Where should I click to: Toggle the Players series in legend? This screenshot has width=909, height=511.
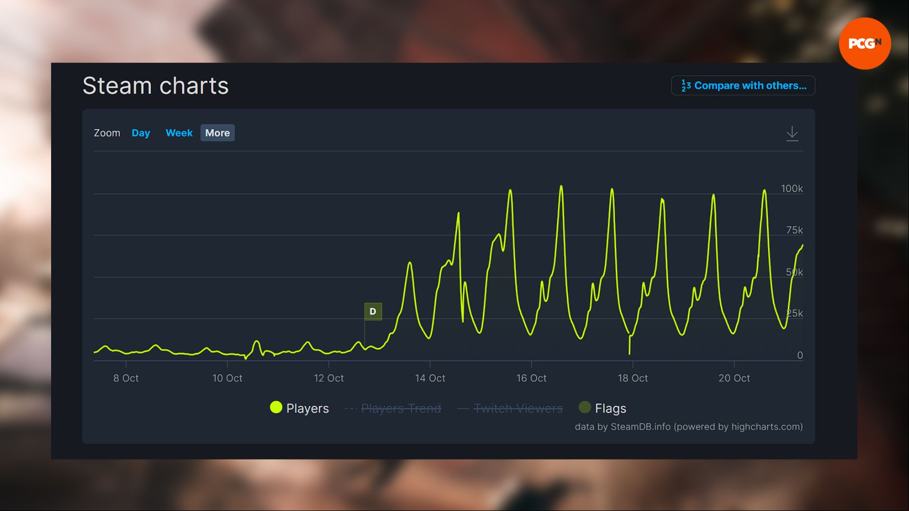pyautogui.click(x=299, y=408)
